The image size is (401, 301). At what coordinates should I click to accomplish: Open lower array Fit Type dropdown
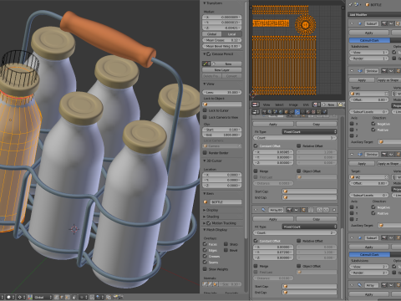tap(309, 227)
